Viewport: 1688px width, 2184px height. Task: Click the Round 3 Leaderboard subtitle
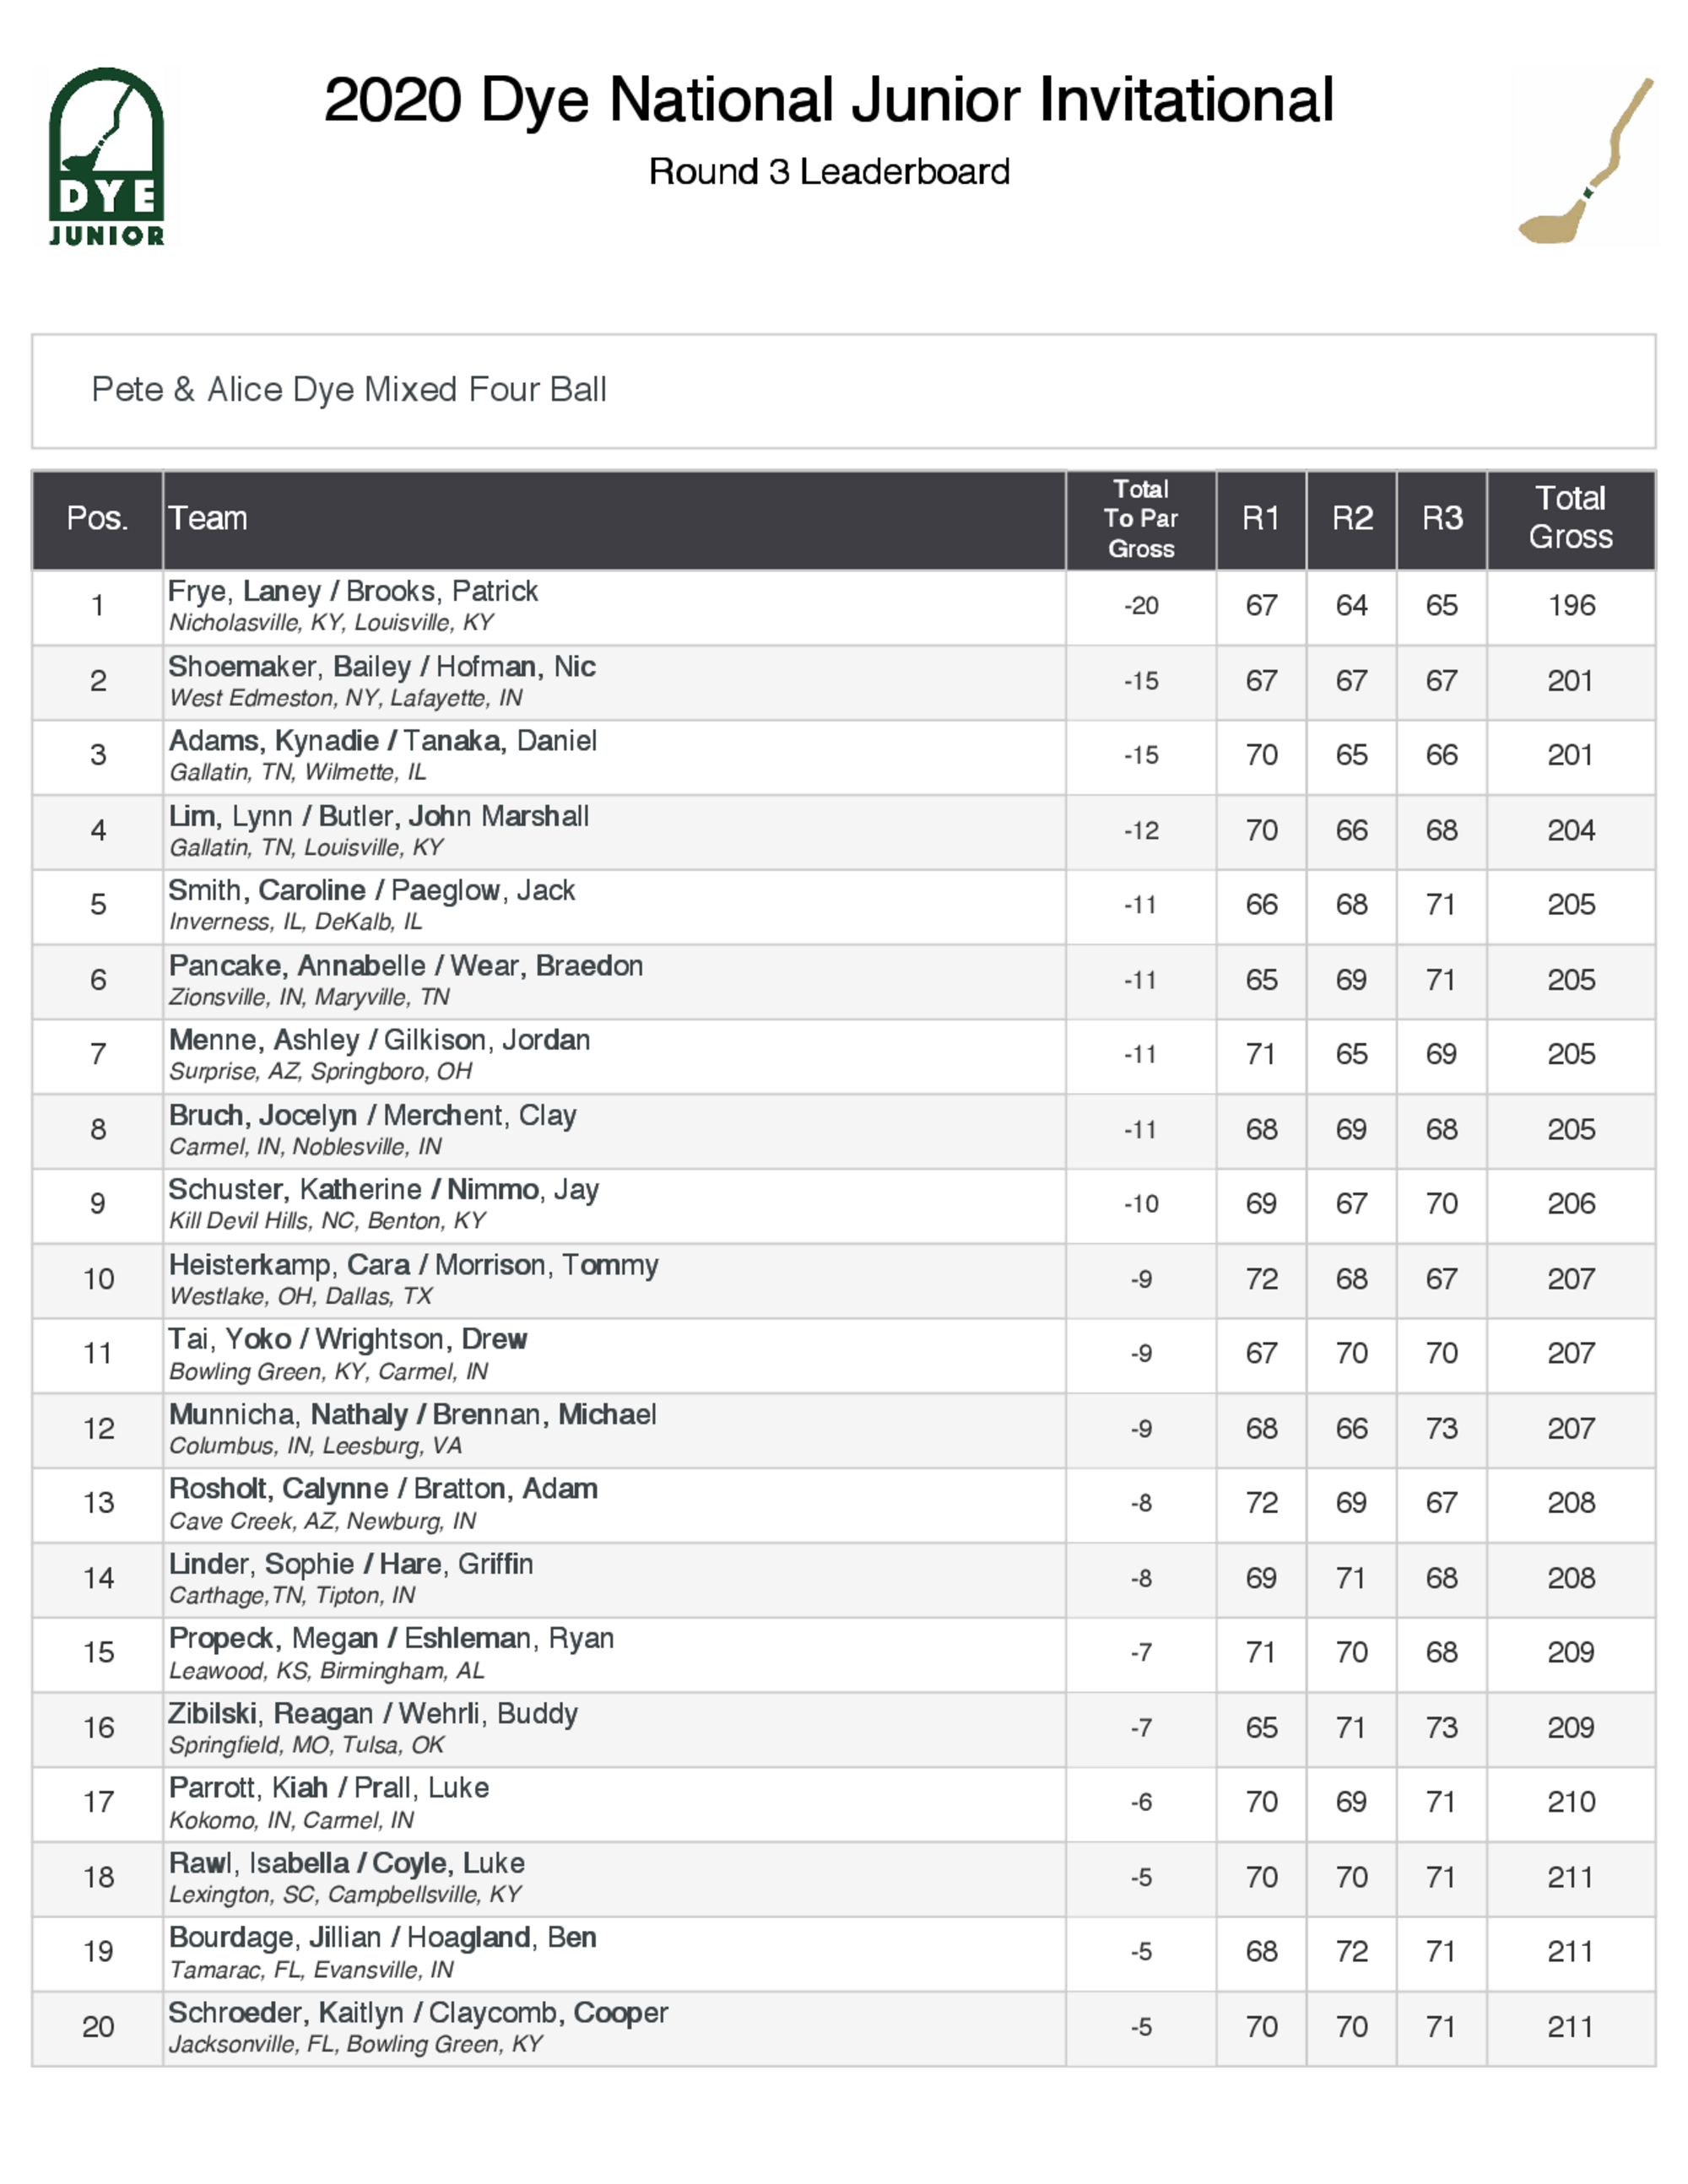click(829, 172)
